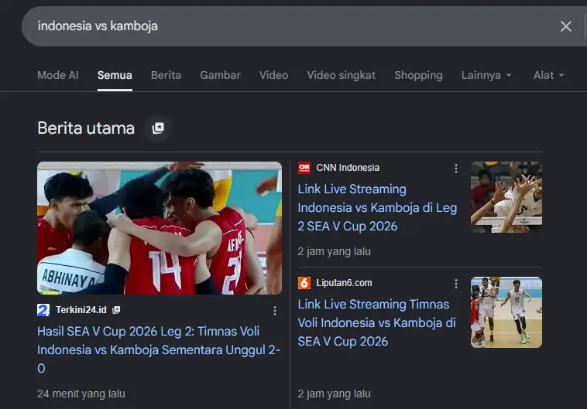The height and width of the screenshot is (409, 587).
Task: Click the Liputan6.com logo icon
Action: tap(304, 283)
